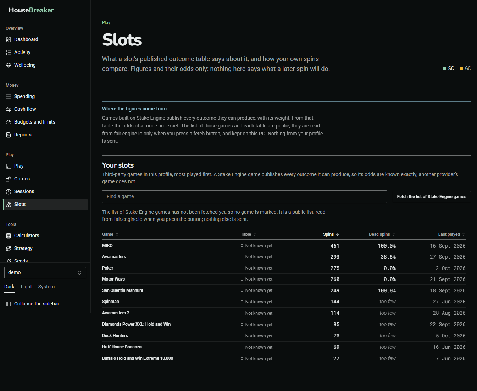Viewport: 477px width, 391px height.
Task: Select the Aviamasters 2 row
Action: pos(284,313)
